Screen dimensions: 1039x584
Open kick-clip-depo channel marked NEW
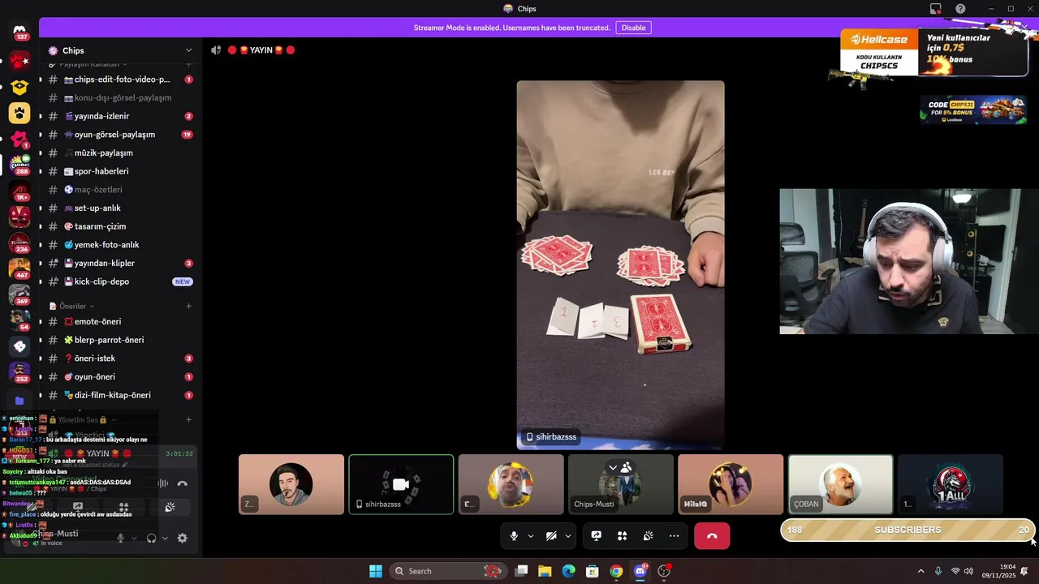click(x=120, y=281)
